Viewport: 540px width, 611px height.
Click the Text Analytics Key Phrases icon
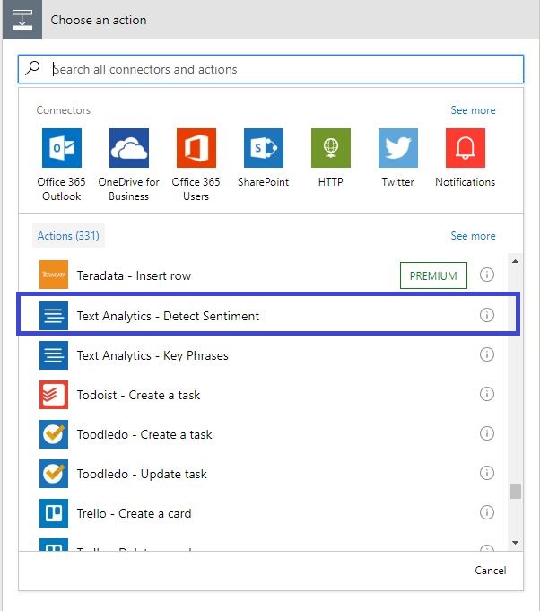(x=54, y=355)
